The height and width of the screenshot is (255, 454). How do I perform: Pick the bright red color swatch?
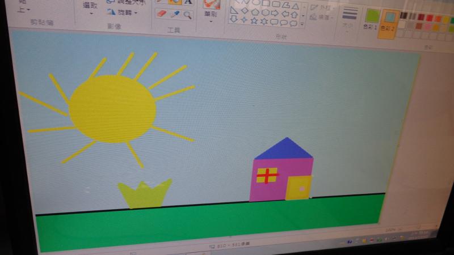(430, 18)
